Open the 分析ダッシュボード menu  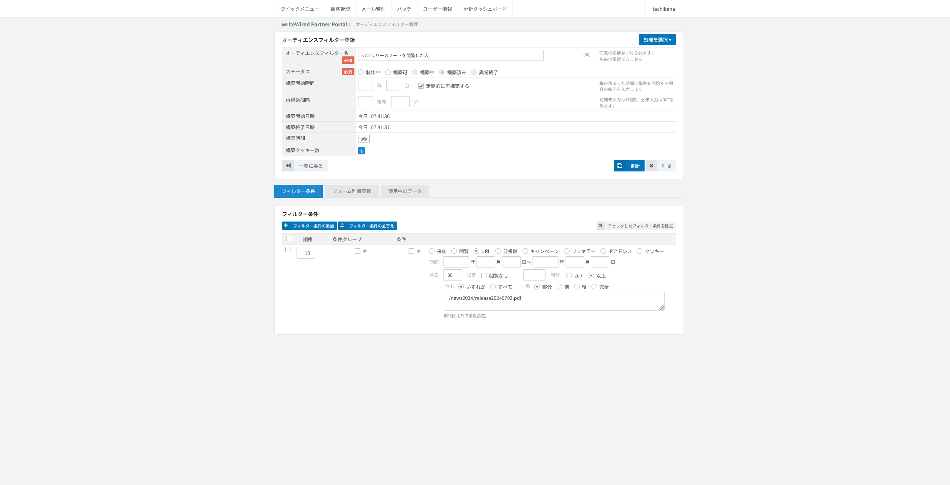click(x=485, y=9)
